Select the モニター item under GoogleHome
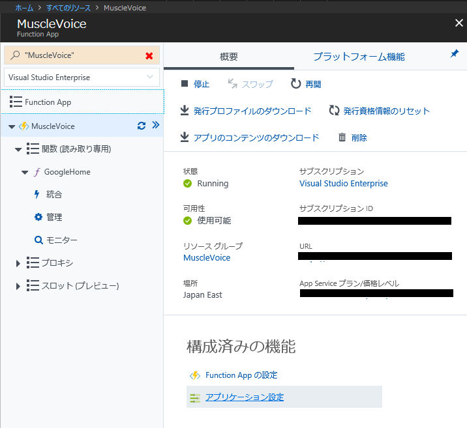Image resolution: width=467 pixels, height=428 pixels. [x=62, y=240]
